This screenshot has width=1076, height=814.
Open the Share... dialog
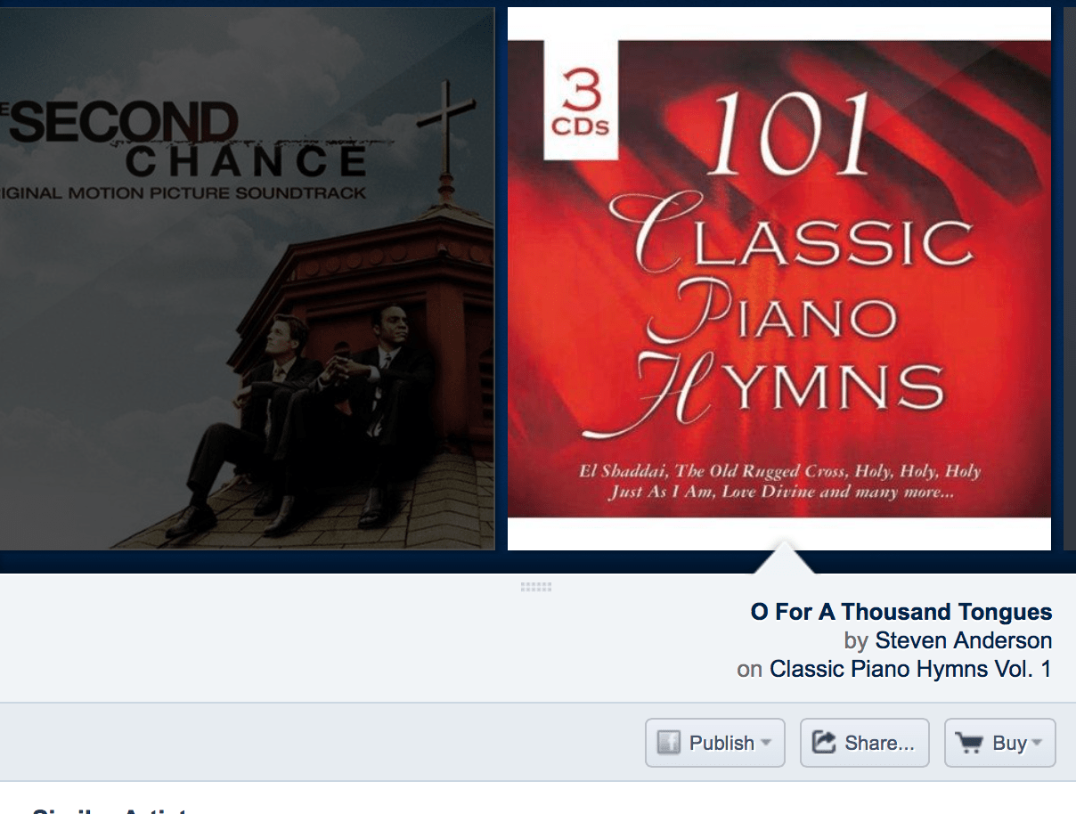(x=865, y=743)
